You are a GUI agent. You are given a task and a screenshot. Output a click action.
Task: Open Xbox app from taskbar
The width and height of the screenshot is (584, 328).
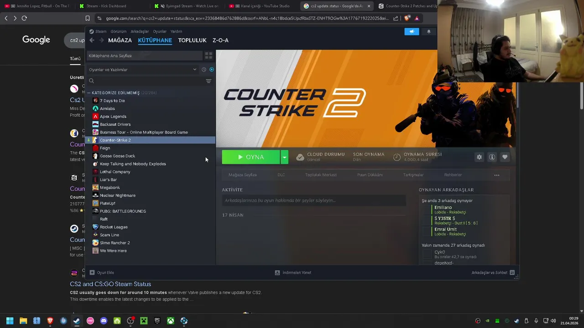coord(170,321)
